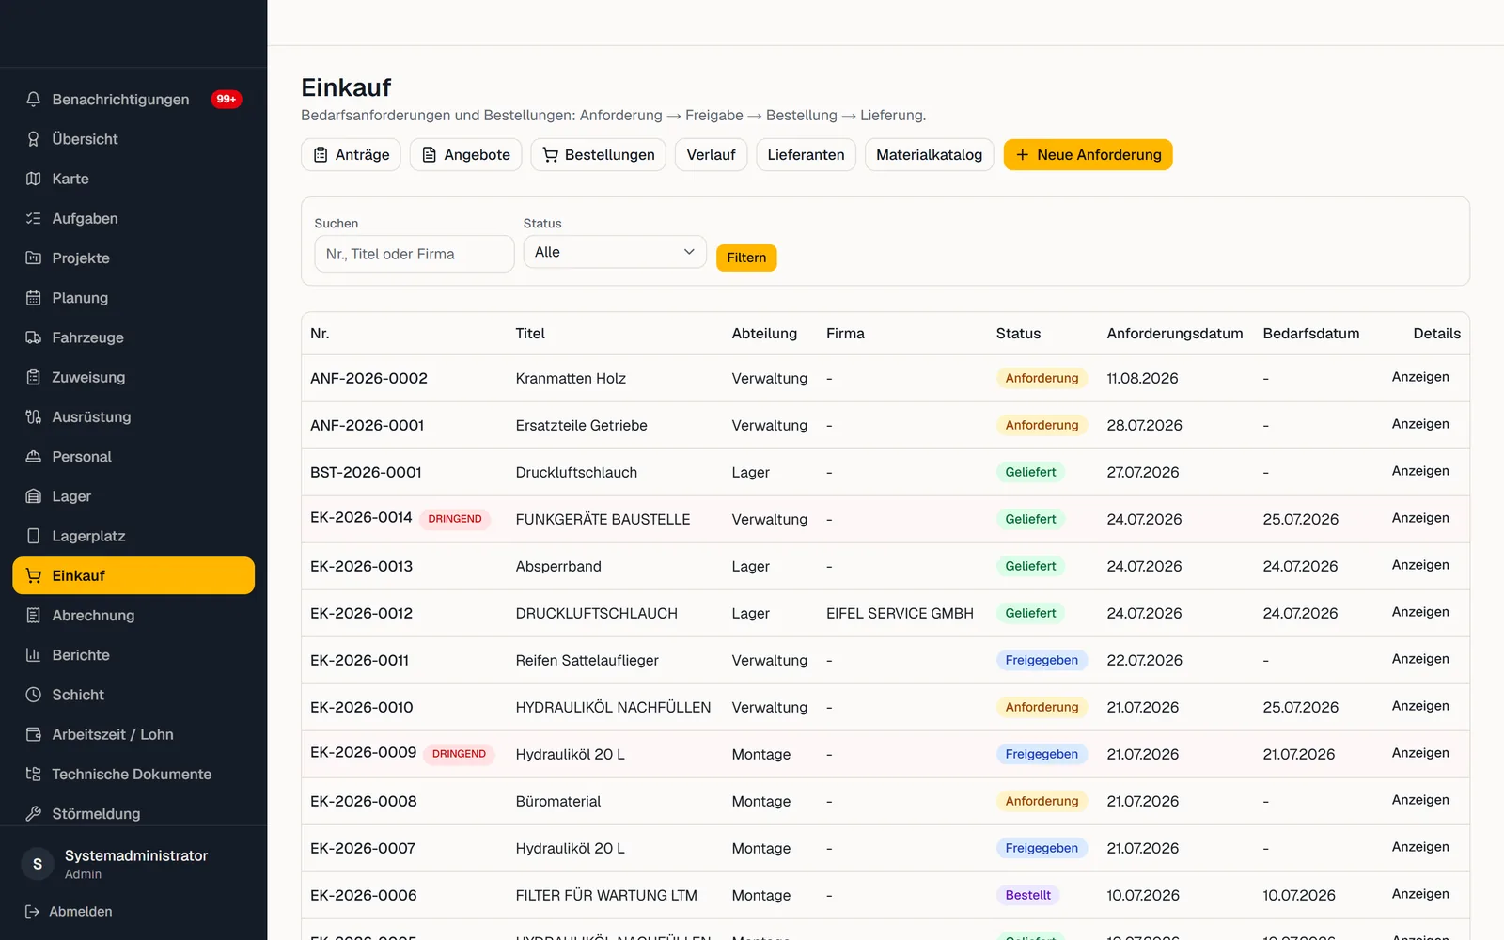Open the Berichte chart icon
Screen dimensions: 1504x940
[x=34, y=655]
